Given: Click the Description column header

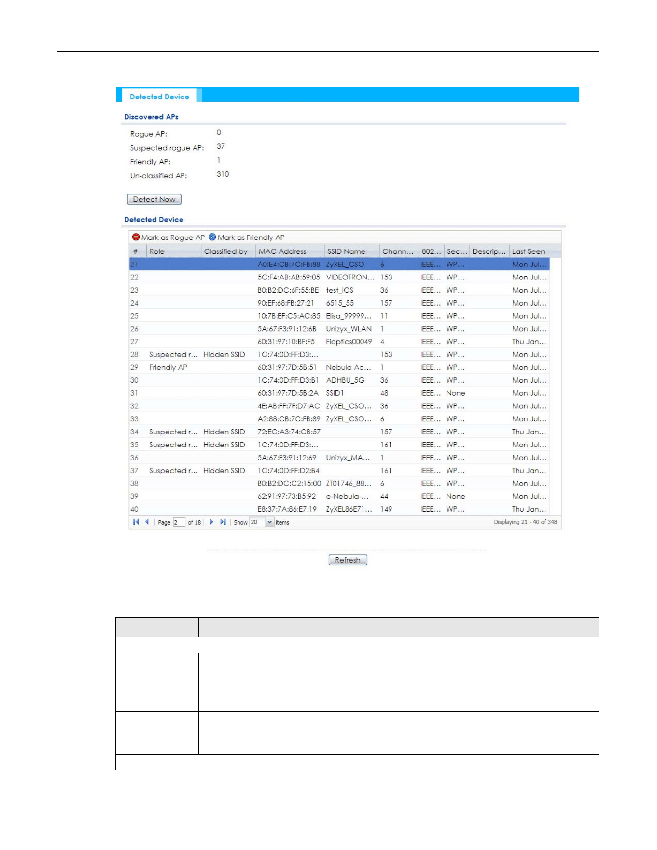Looking at the screenshot, I should click(x=489, y=251).
